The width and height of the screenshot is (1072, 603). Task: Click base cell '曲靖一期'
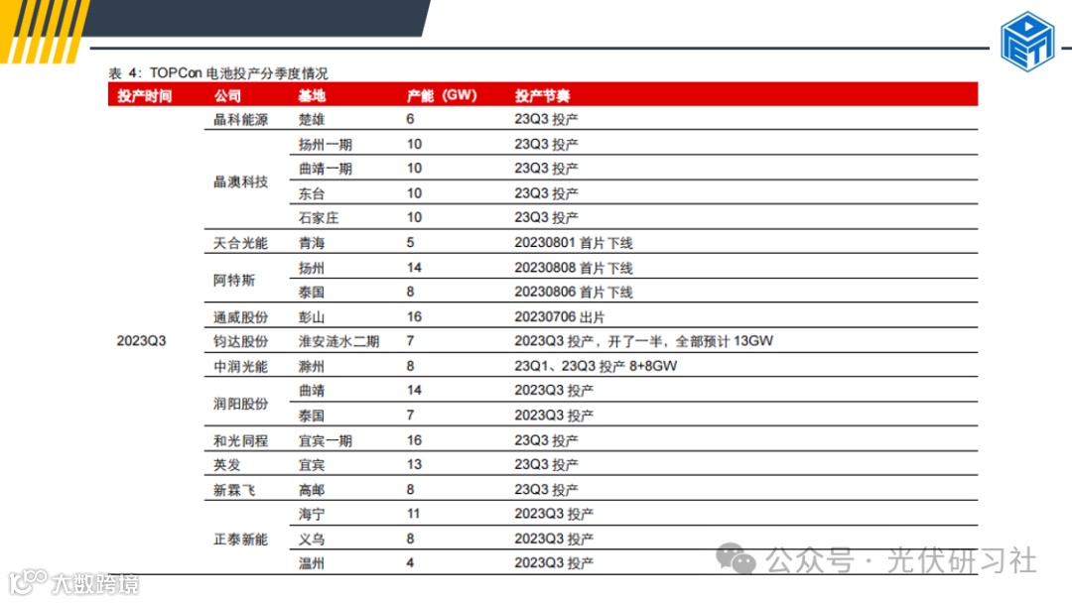325,169
